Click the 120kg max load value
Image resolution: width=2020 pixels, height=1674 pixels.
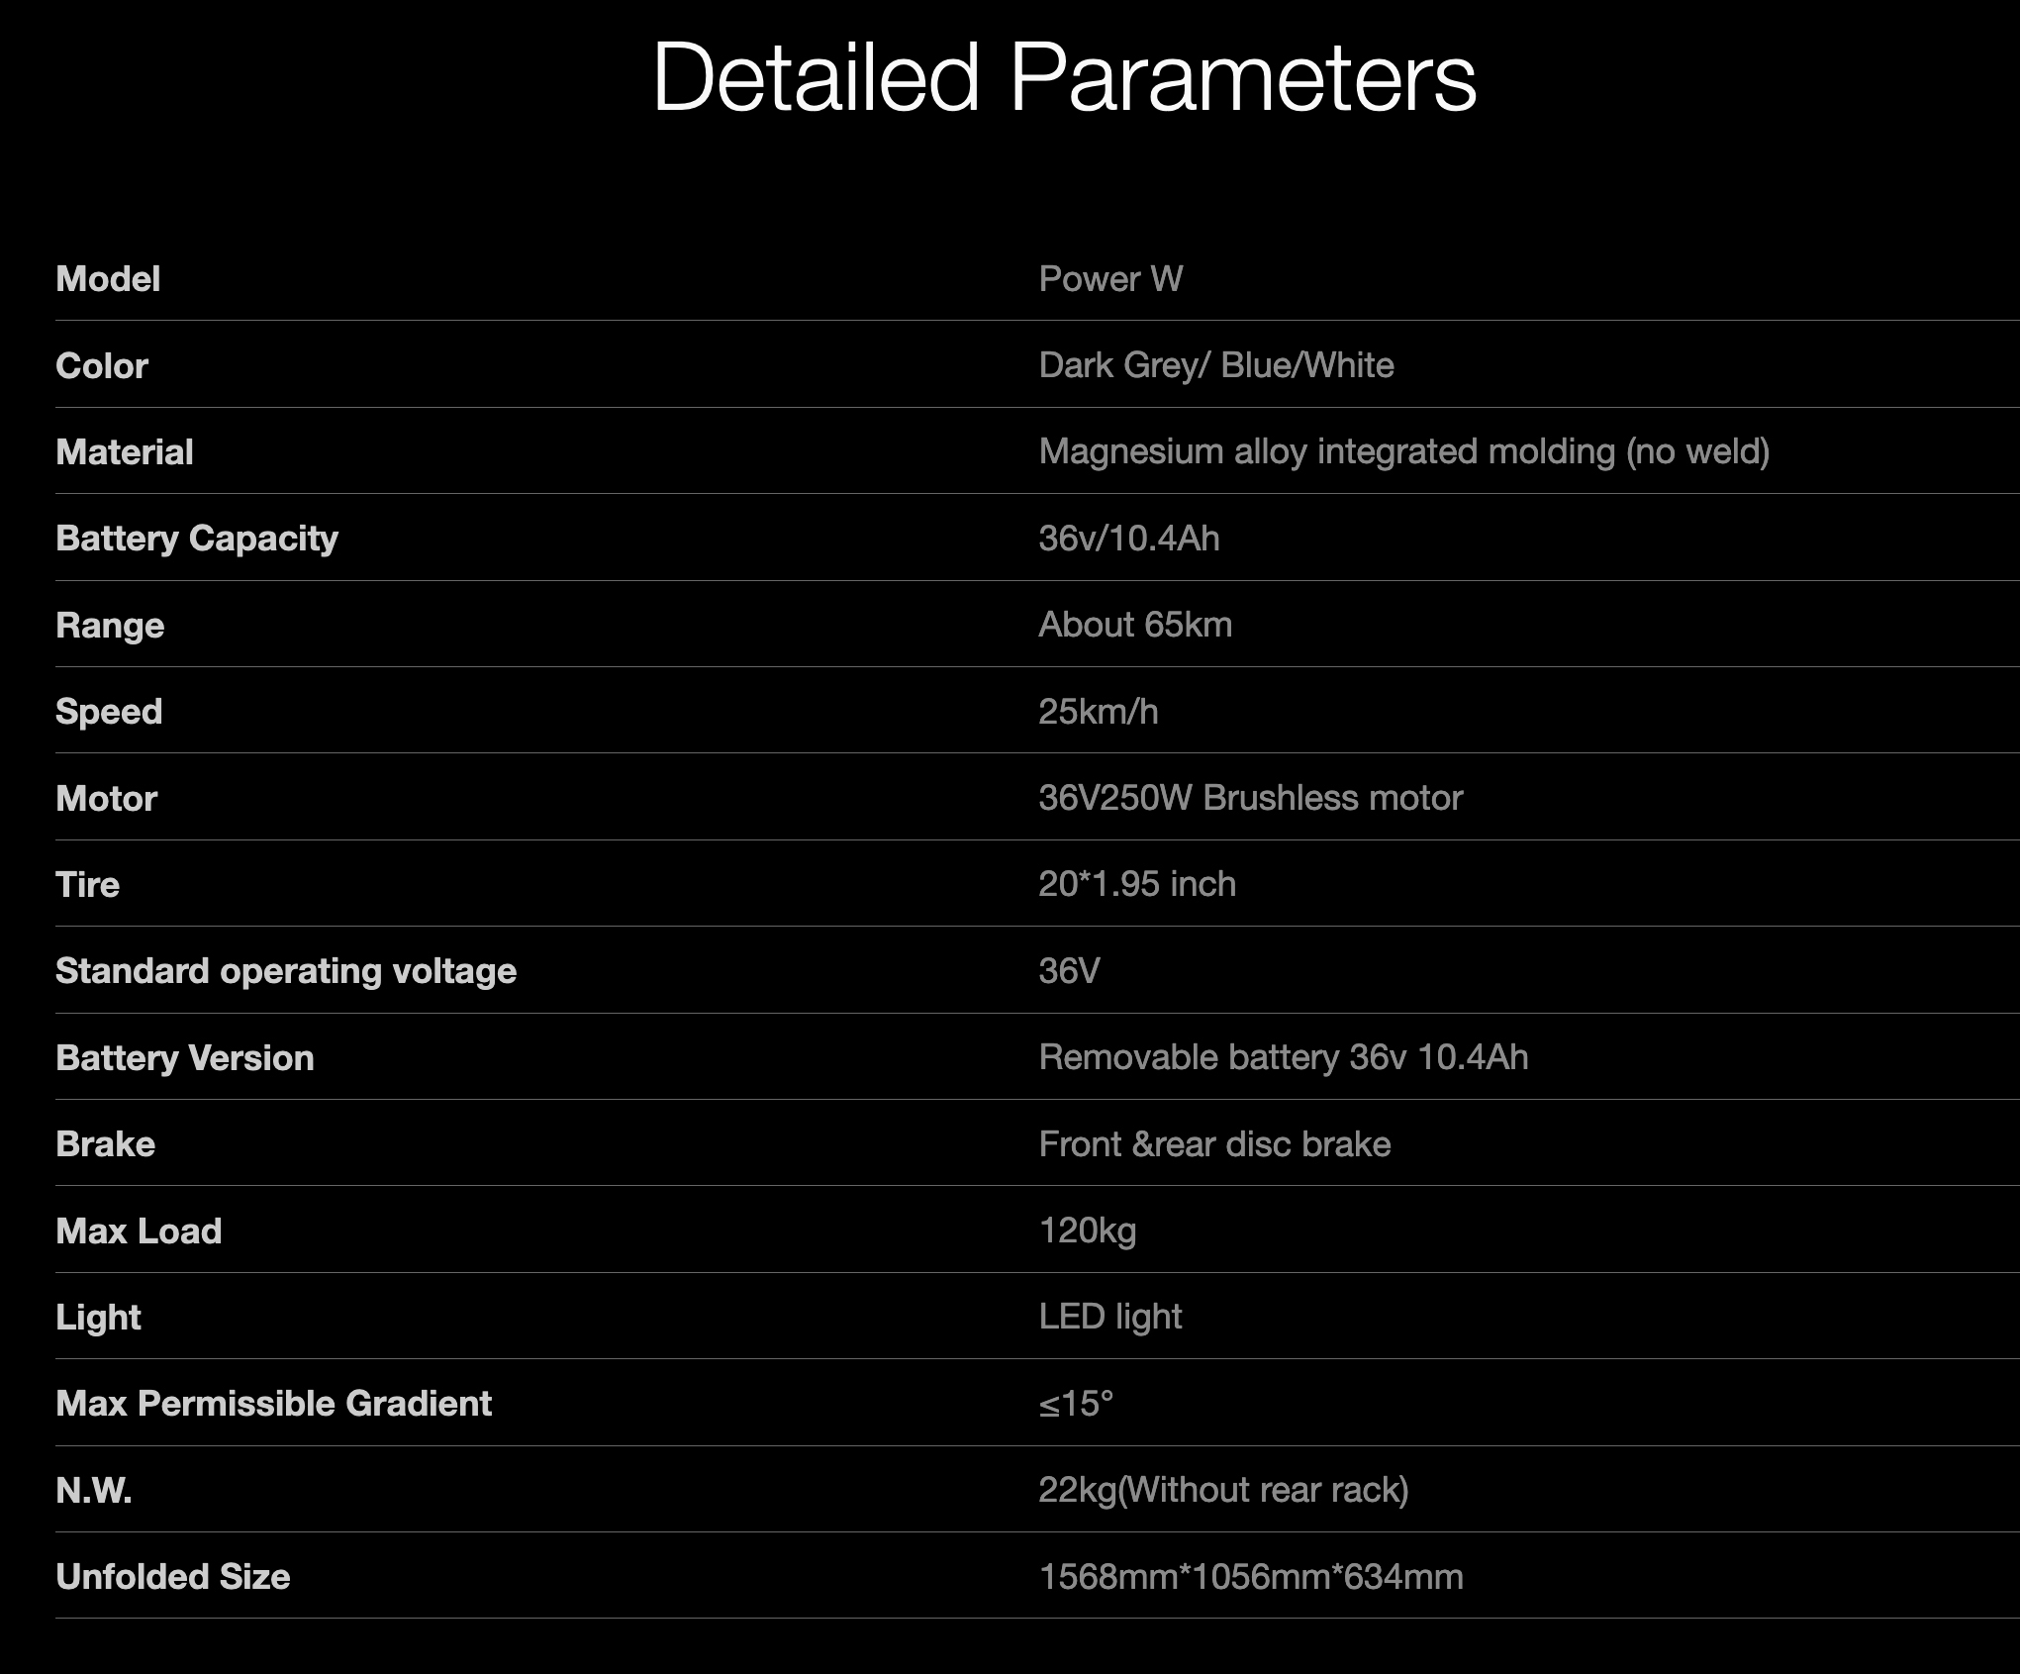(1087, 1231)
